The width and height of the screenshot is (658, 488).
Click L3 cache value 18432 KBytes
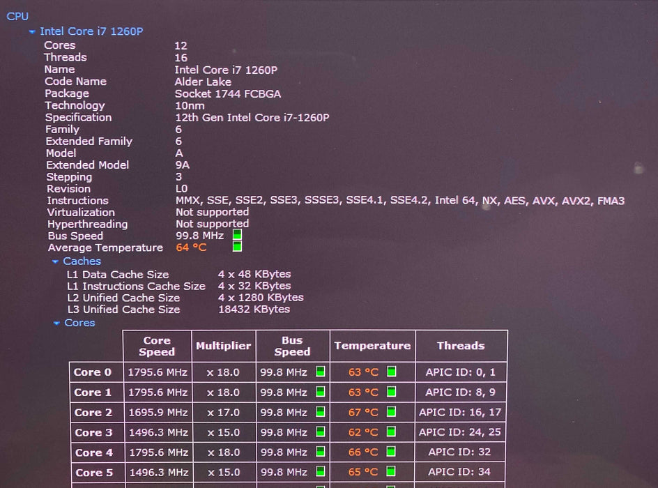[x=254, y=310]
